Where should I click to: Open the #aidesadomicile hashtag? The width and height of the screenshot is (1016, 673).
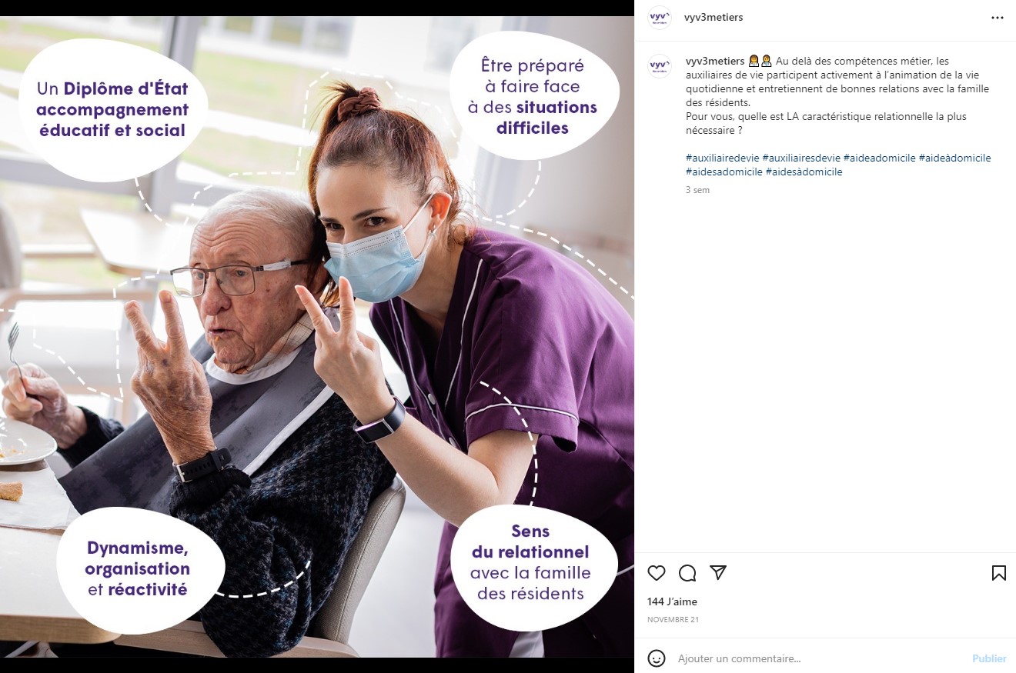(724, 172)
